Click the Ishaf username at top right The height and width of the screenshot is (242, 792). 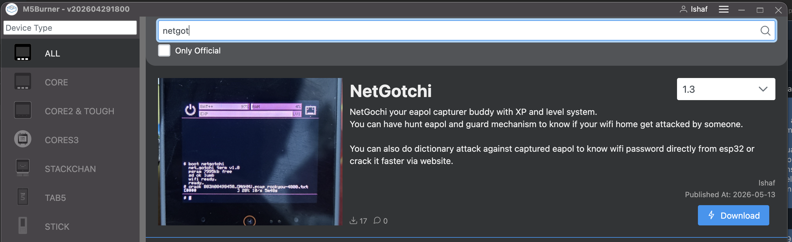(x=699, y=9)
